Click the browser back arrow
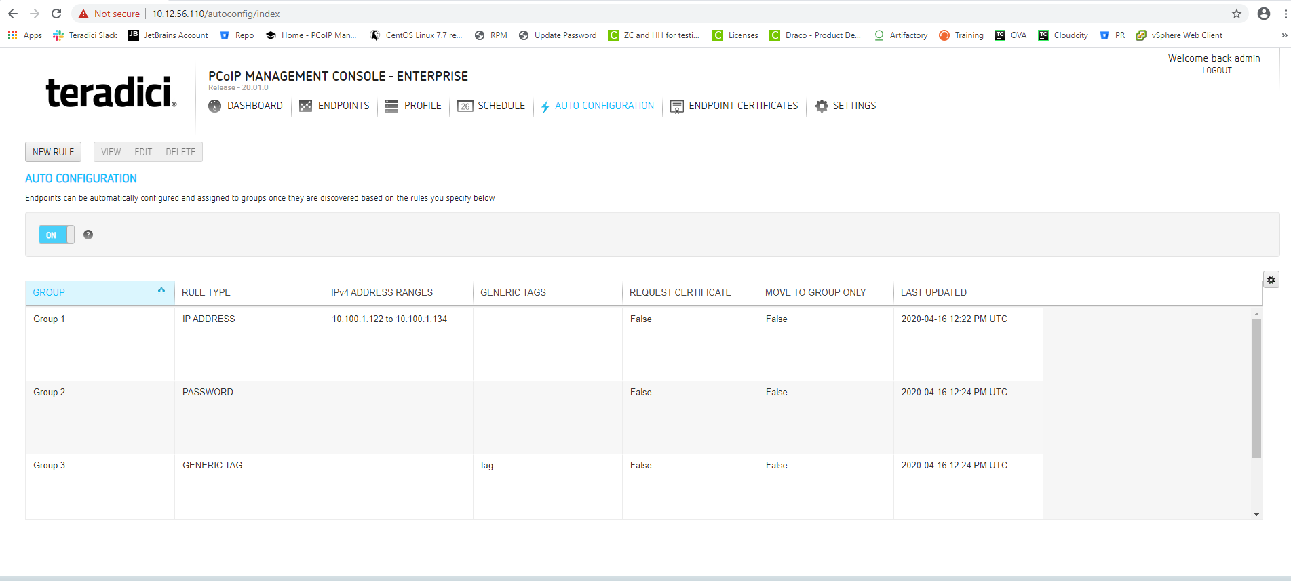Viewport: 1291px width, 581px height. [13, 14]
